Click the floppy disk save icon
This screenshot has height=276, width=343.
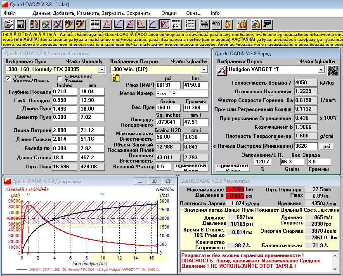pyautogui.click(x=20, y=24)
